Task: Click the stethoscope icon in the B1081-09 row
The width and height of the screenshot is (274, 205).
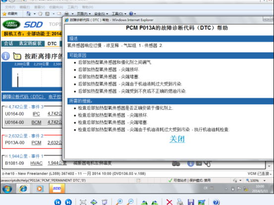Action: tap(208, 164)
